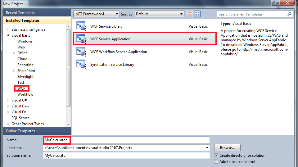Toggle Create directory for solution checkbox
Image resolution: width=298 pixels, height=167 pixels.
click(x=216, y=156)
